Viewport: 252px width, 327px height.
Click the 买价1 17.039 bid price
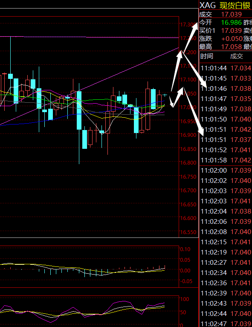coord(232,30)
